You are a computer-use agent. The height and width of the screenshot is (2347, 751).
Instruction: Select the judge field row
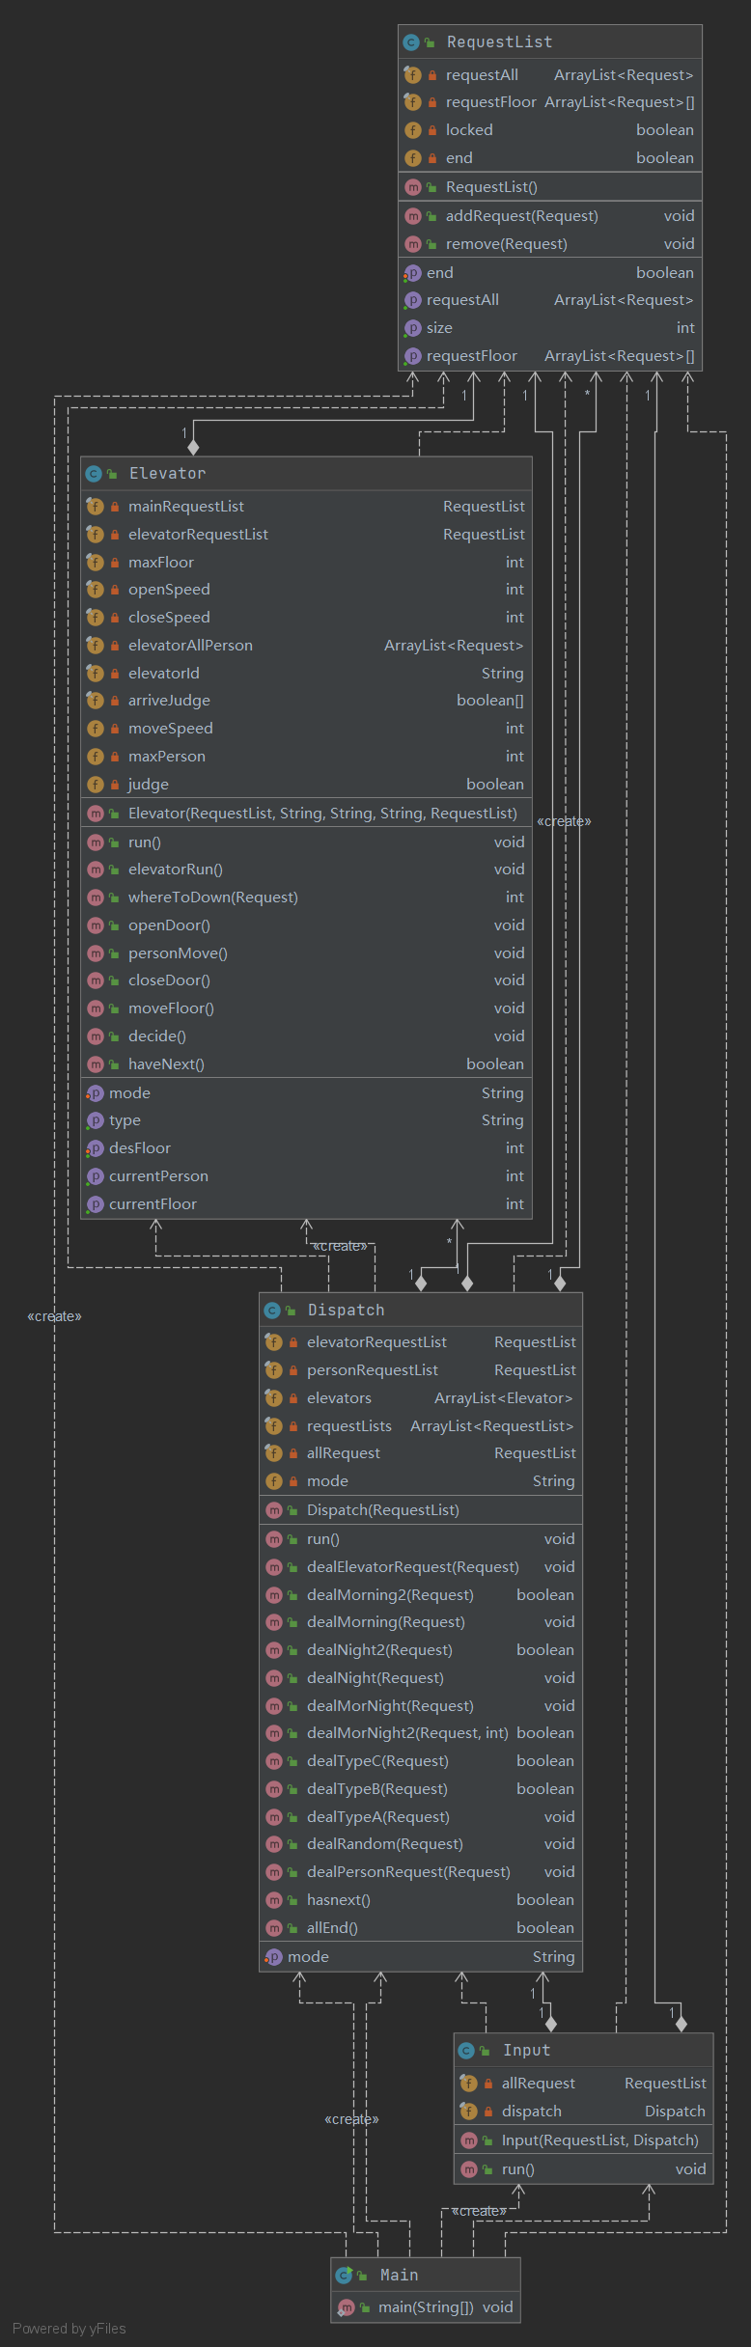(307, 785)
